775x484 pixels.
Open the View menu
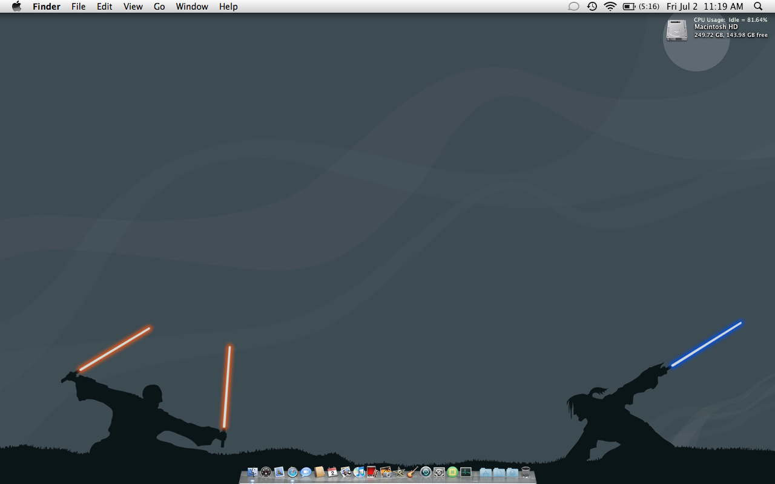133,7
